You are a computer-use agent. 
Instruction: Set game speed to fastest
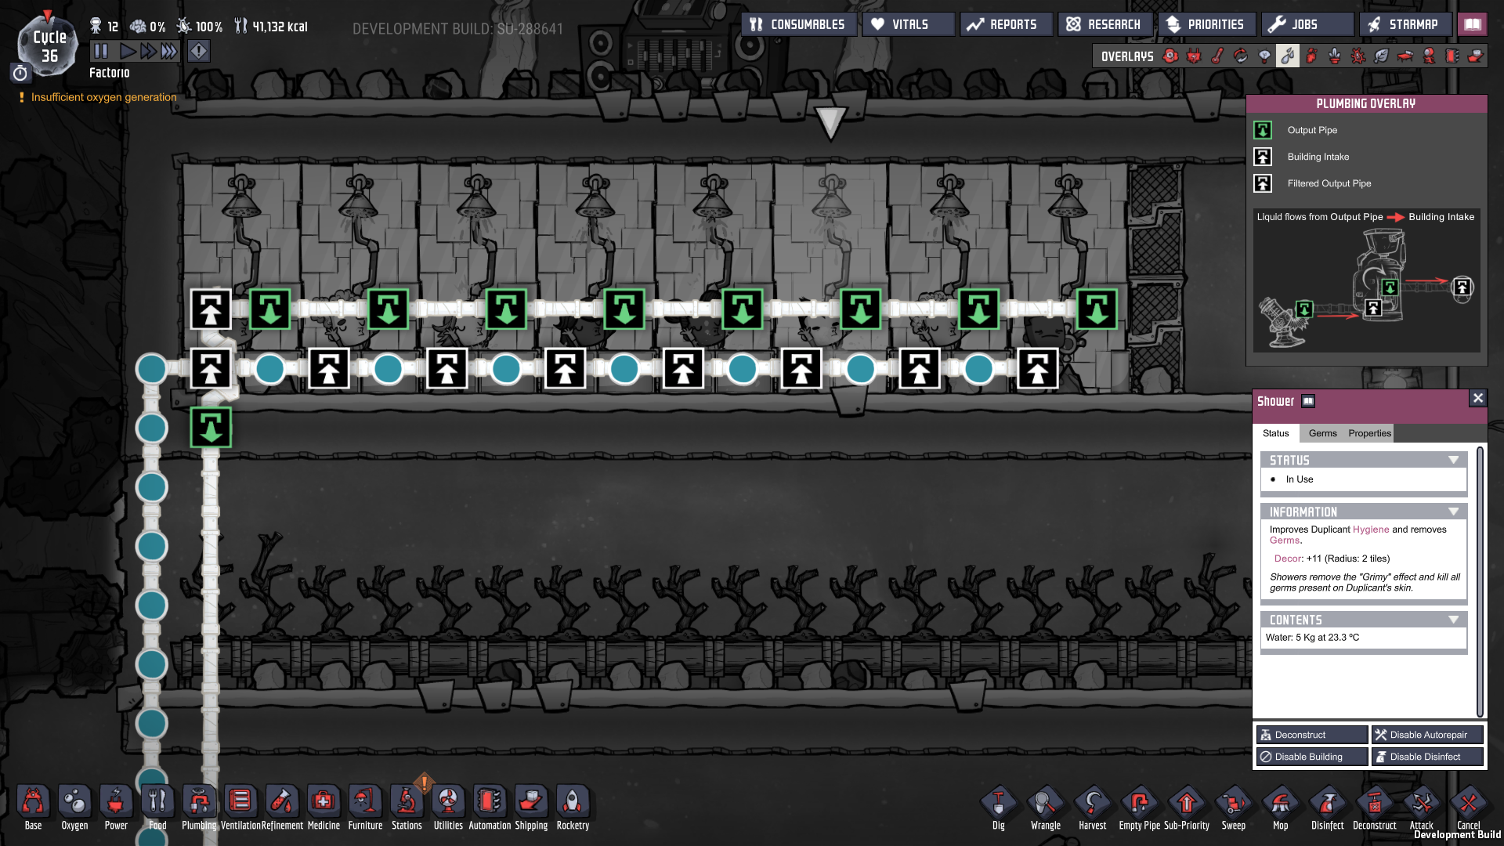(169, 52)
